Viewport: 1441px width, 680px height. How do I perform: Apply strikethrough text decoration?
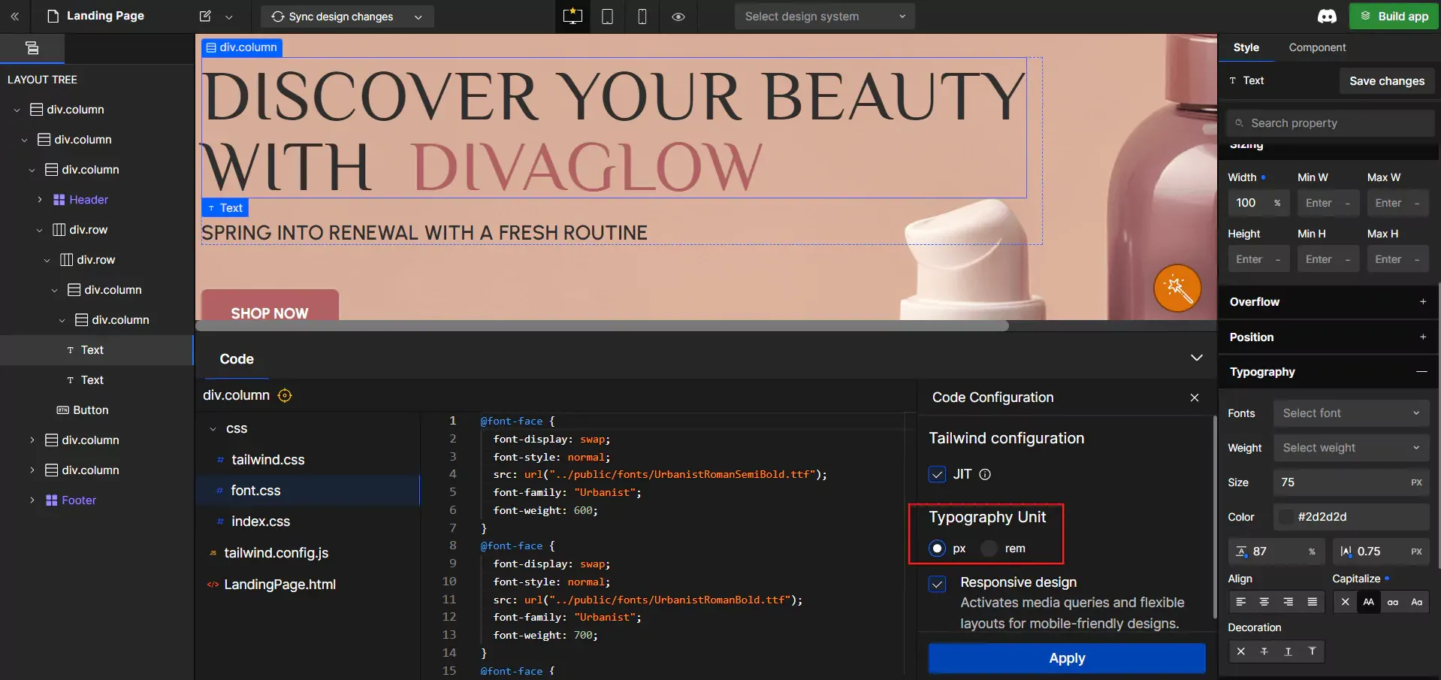(x=1264, y=651)
